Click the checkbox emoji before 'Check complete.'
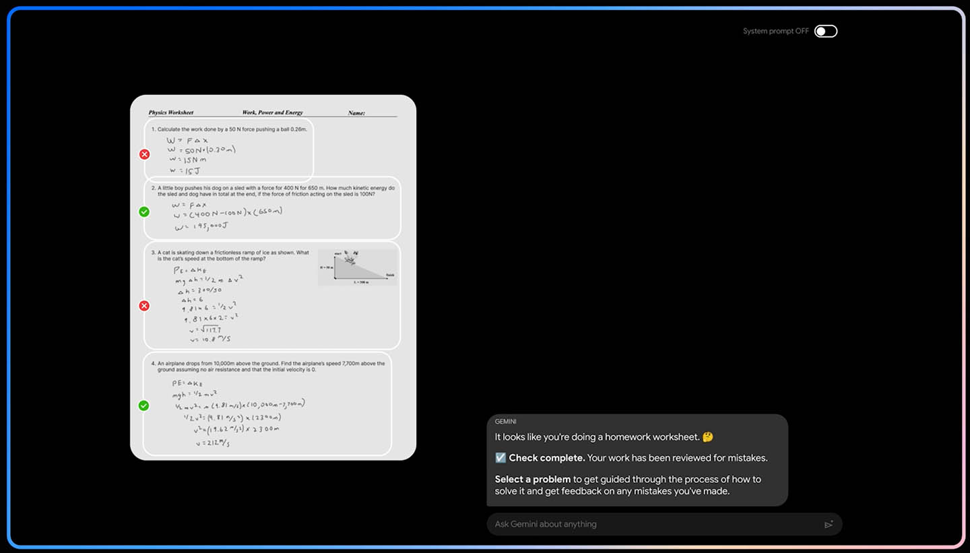Screen dimensions: 970x553 (500, 458)
